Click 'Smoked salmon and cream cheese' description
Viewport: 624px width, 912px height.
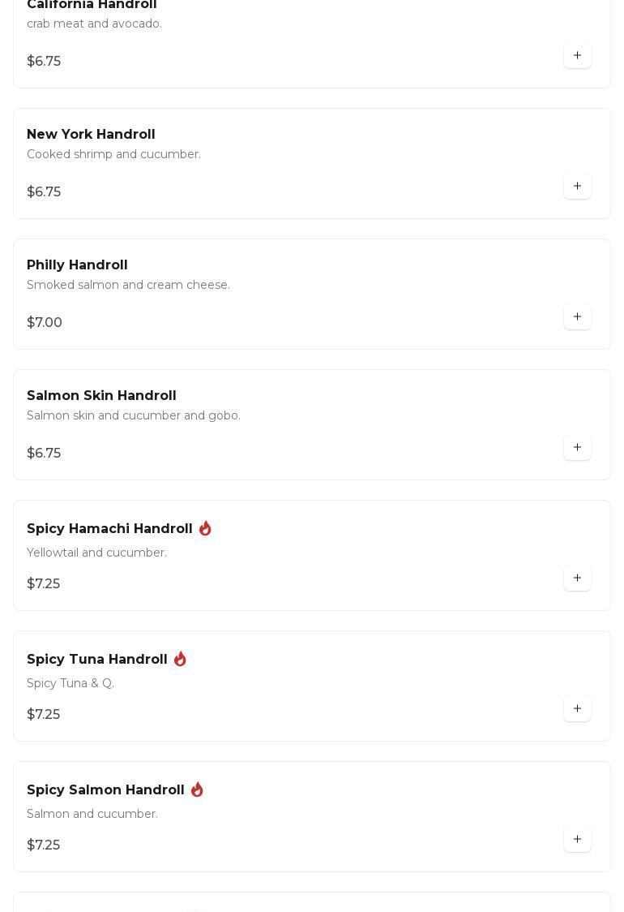tap(128, 286)
